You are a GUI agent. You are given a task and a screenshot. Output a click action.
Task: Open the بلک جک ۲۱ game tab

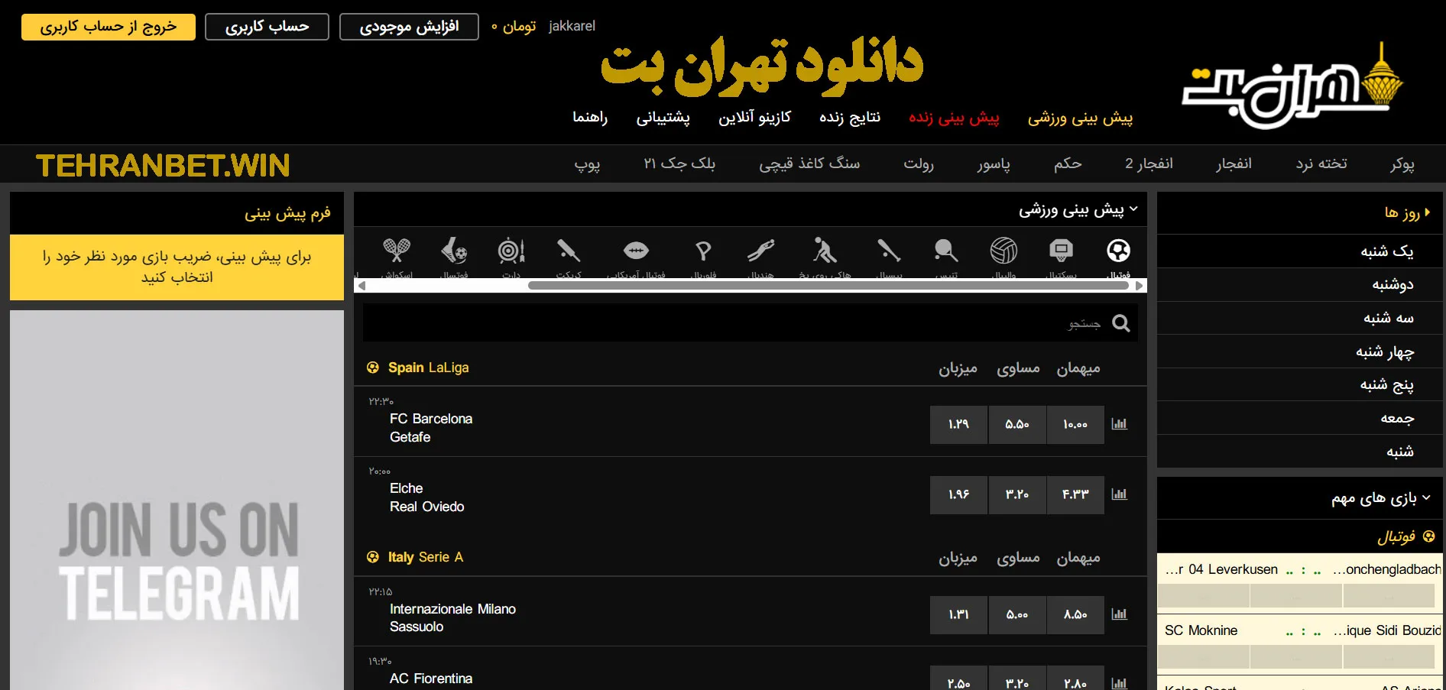click(x=679, y=164)
